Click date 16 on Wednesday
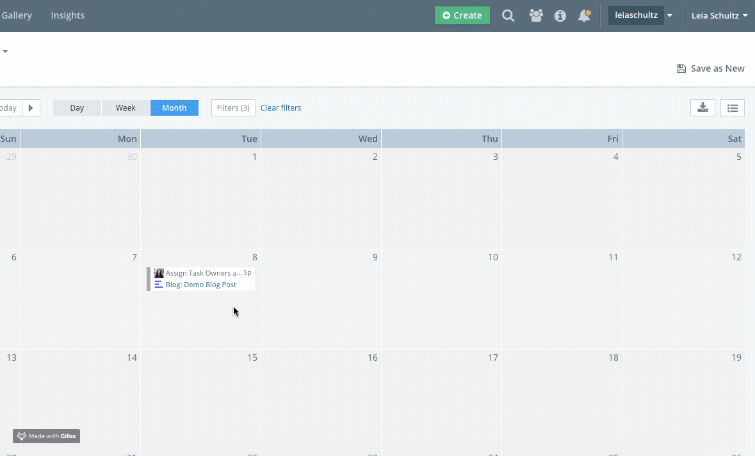755x456 pixels. pos(373,358)
